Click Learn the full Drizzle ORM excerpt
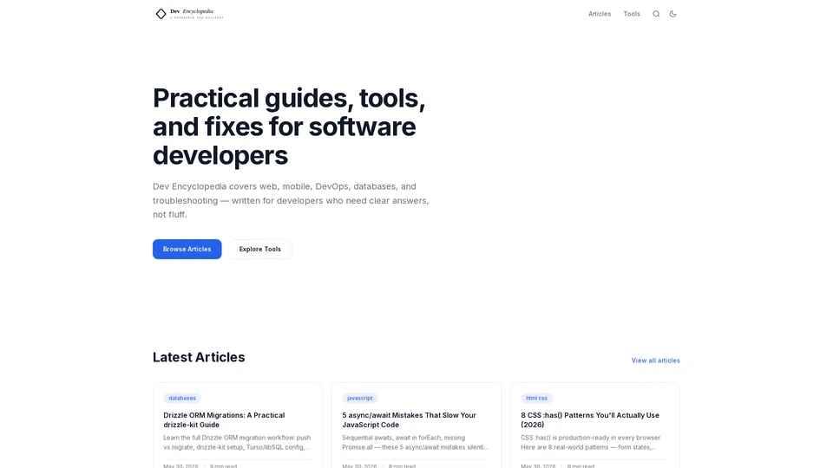 pos(237,443)
